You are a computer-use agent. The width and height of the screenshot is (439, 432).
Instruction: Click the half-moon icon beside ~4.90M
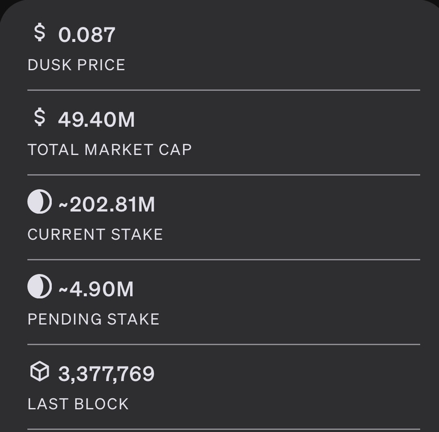[x=40, y=287]
